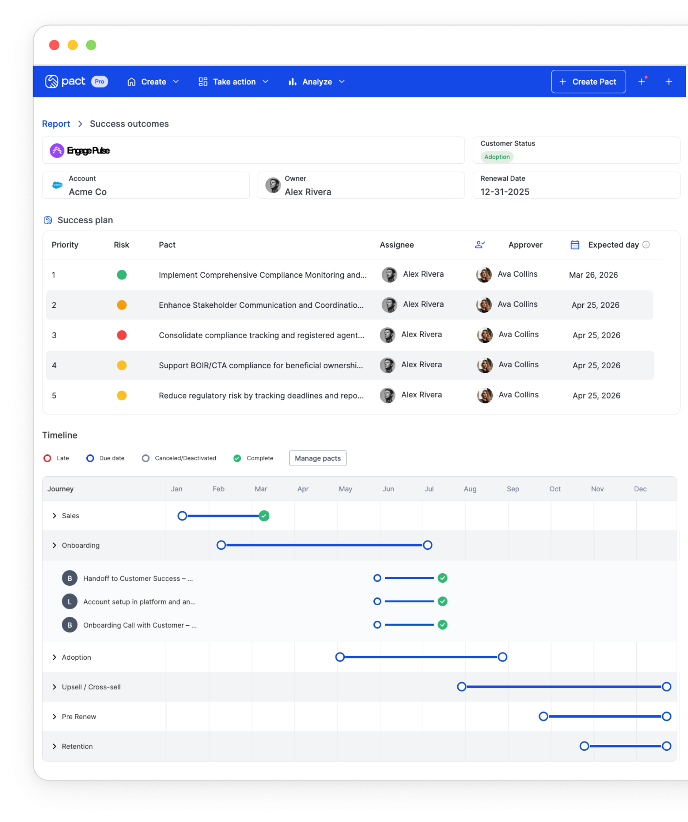Click the Manage pacts button

[318, 458]
